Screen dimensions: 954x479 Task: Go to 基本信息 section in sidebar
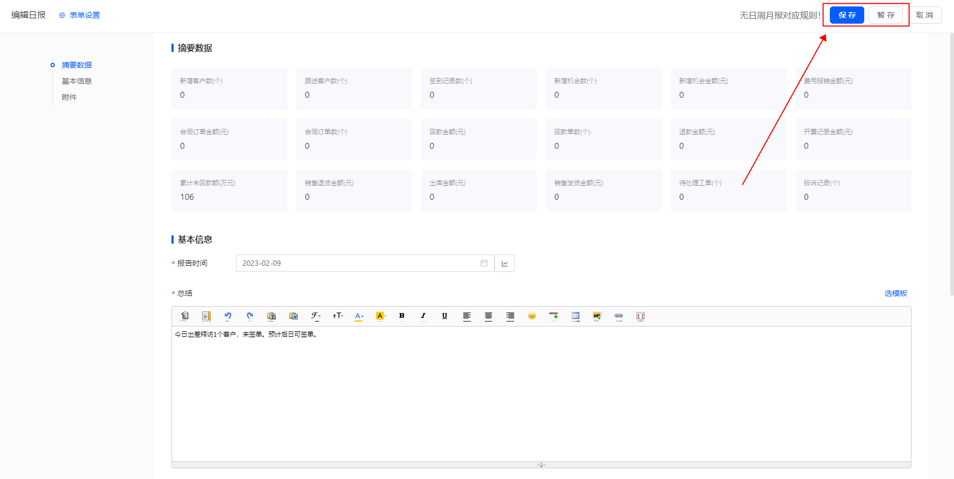77,81
